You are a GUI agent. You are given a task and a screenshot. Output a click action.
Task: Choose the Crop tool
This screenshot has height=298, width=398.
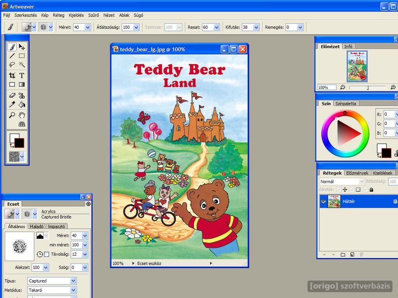click(12, 75)
